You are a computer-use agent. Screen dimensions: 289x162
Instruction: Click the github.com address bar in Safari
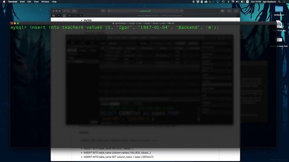pyautogui.click(x=145, y=11)
